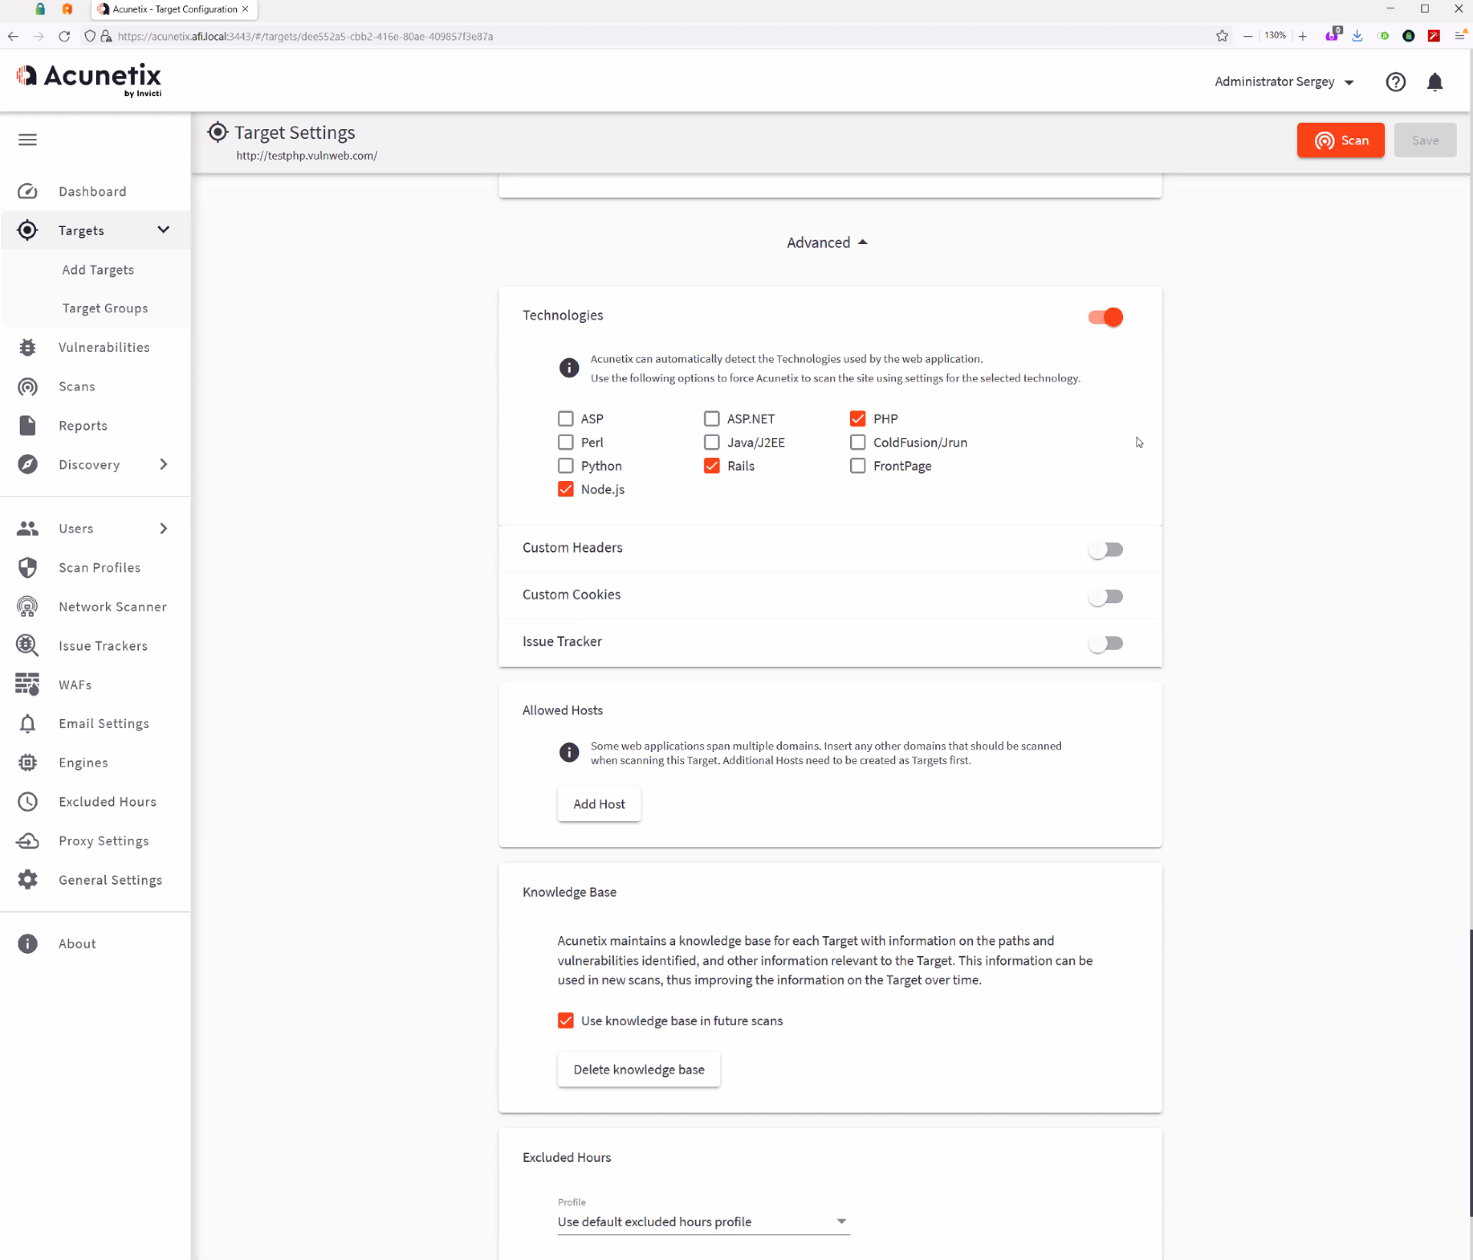Open Vulnerabilities via the bug icon

click(28, 348)
